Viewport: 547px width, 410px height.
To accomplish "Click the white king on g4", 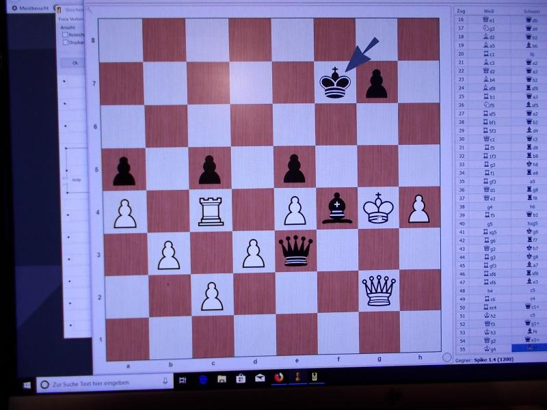I will click(x=378, y=209).
